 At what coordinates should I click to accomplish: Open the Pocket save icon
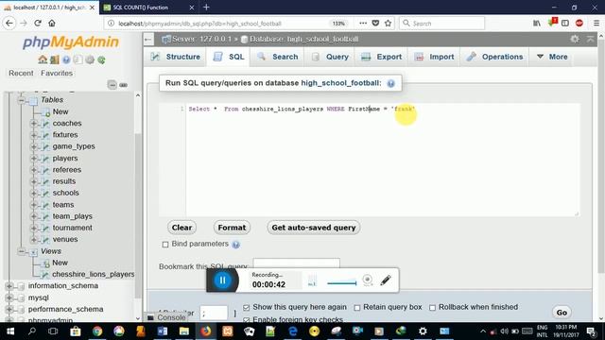(375, 23)
